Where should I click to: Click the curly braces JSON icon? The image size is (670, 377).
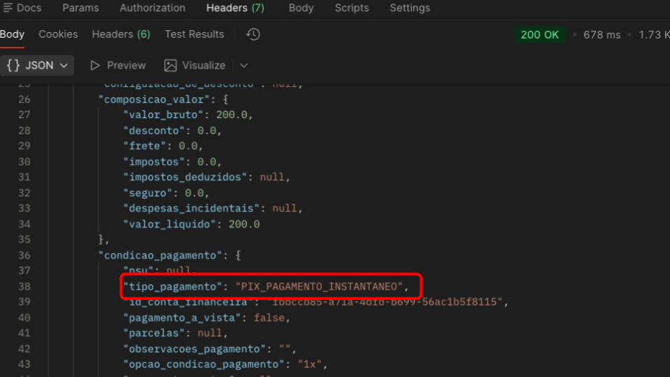pyautogui.click(x=13, y=66)
